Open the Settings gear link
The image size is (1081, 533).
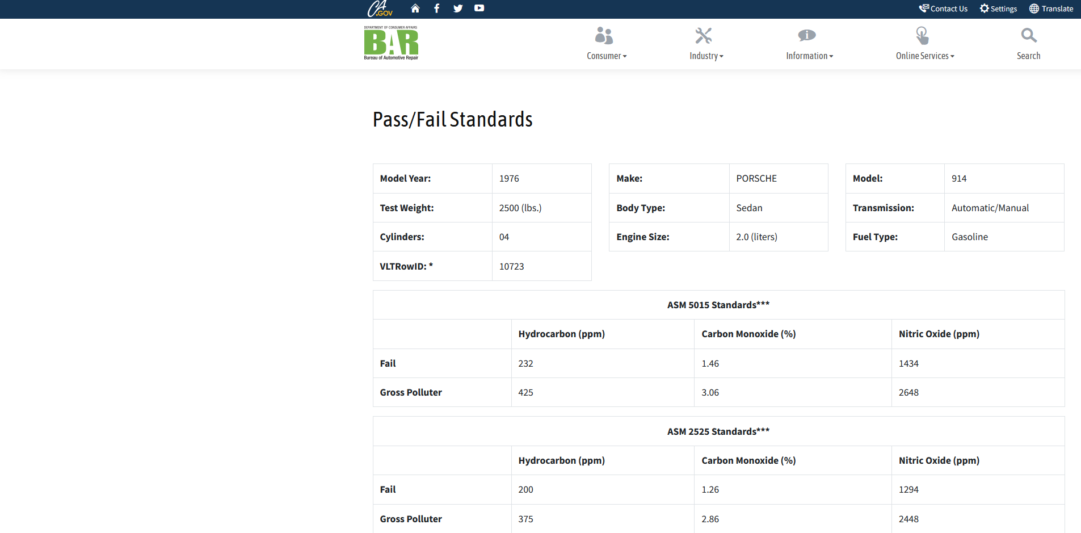point(998,9)
